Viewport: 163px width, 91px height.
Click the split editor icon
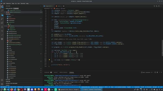(x=159, y=6)
